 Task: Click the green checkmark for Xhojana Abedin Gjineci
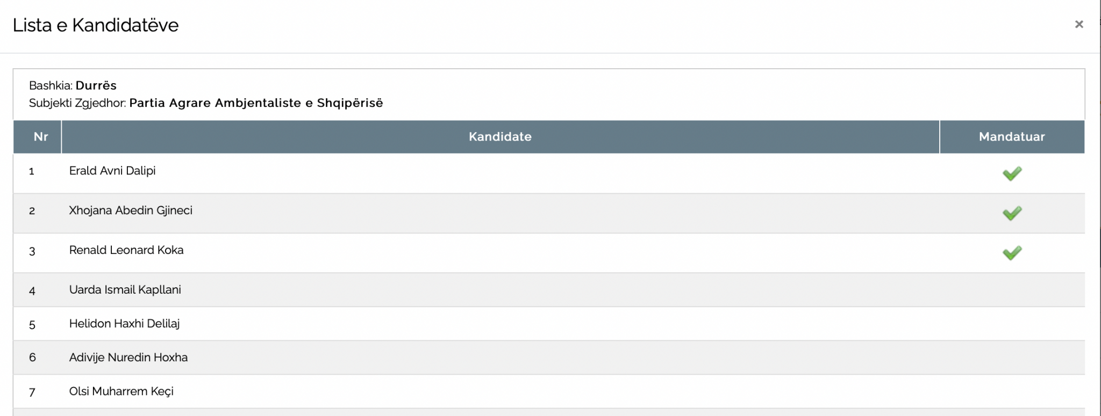pos(1012,213)
